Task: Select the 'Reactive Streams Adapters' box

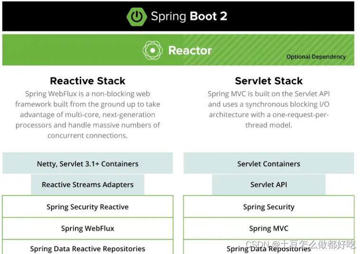Action: click(x=87, y=185)
